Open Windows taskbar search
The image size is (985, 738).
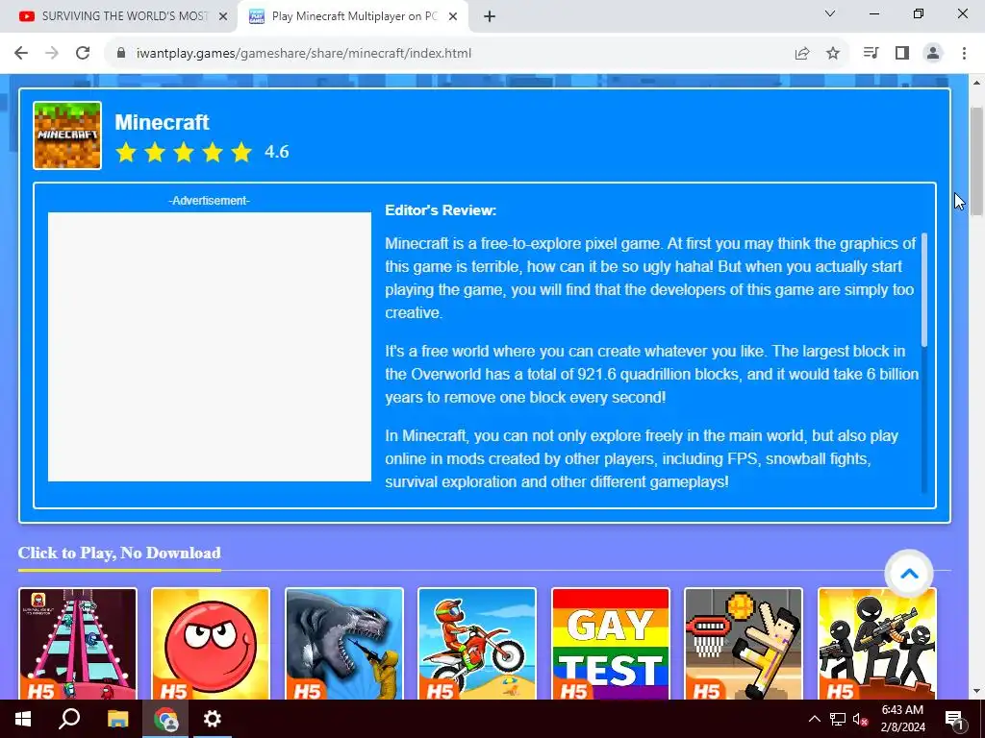[69, 719]
